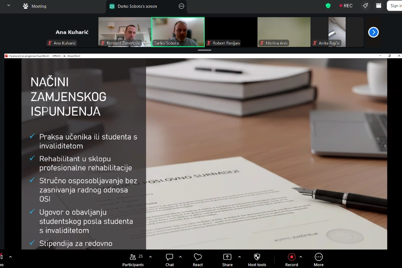Open the Participants list
This screenshot has height=268, width=402.
pyautogui.click(x=133, y=258)
